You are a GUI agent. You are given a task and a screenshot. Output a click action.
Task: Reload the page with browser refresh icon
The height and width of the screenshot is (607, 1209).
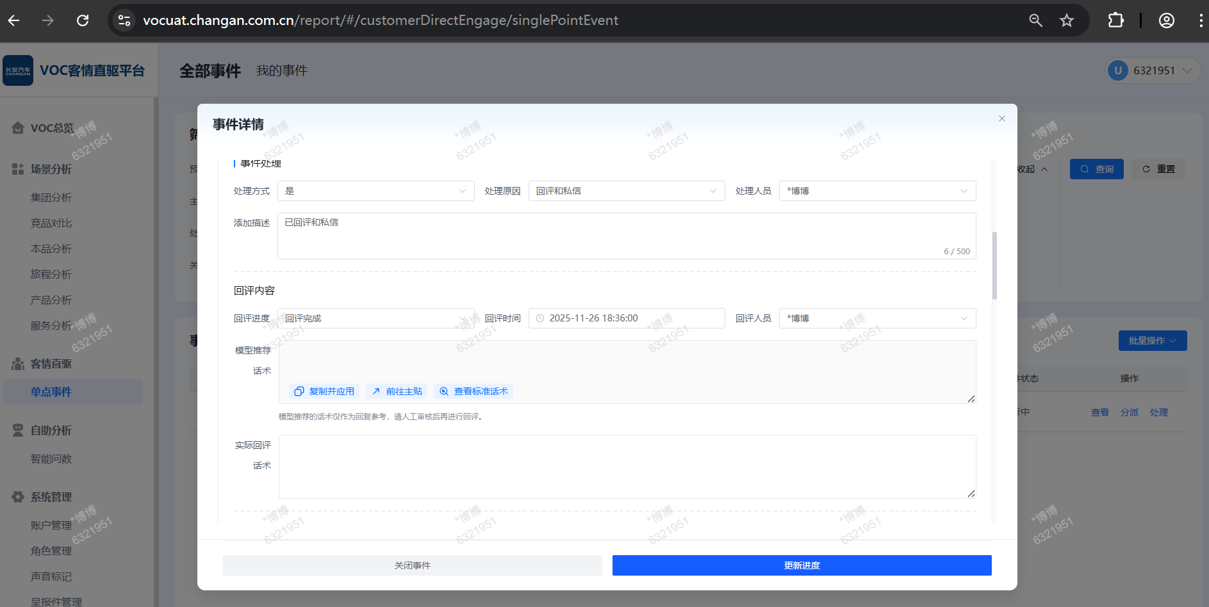[83, 20]
